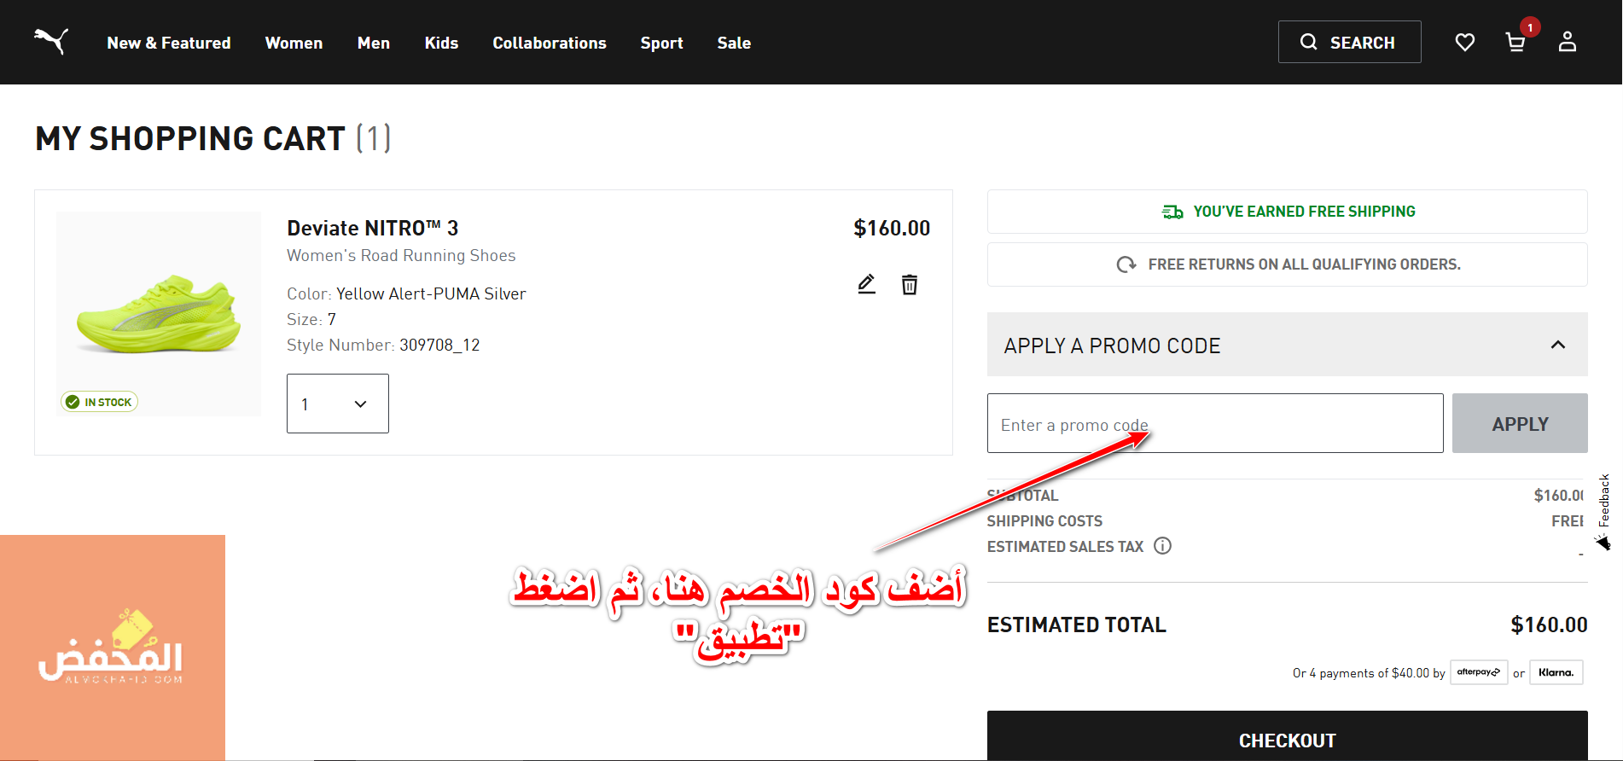Click the promo code input field
This screenshot has width=1623, height=761.
pos(1215,423)
